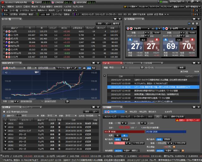Click the calendar icon for the news start date
The image size is (202, 162).
pos(123,68)
